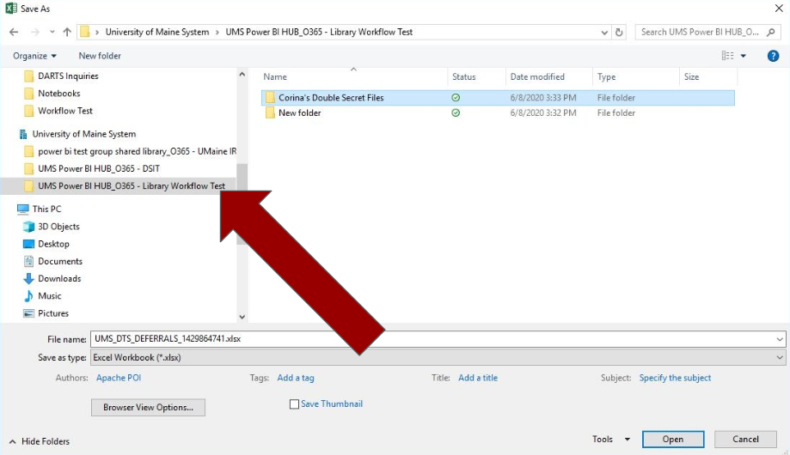This screenshot has width=790, height=455.
Task: Open Help with the question mark icon
Action: point(773,56)
